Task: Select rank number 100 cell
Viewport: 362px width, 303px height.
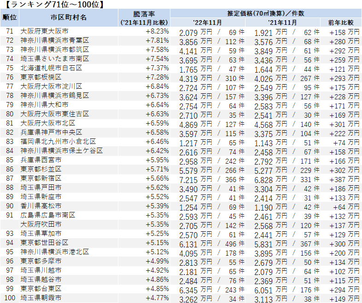Action: click(x=10, y=298)
